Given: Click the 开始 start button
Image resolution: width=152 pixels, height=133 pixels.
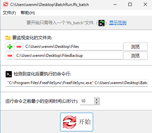Looking at the screenshot, I should [76, 122].
